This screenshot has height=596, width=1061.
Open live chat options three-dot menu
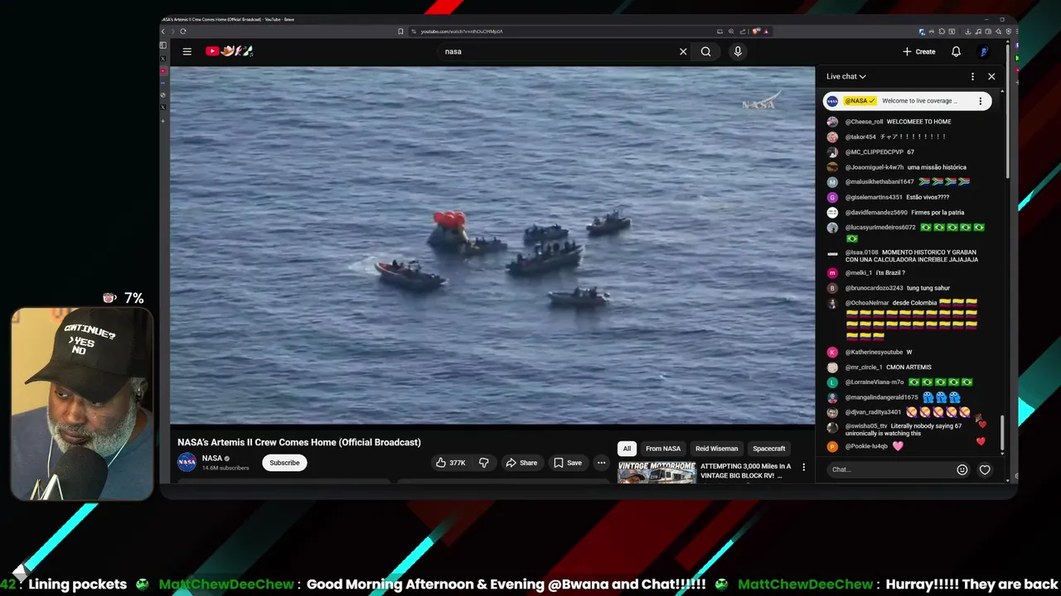click(x=972, y=76)
